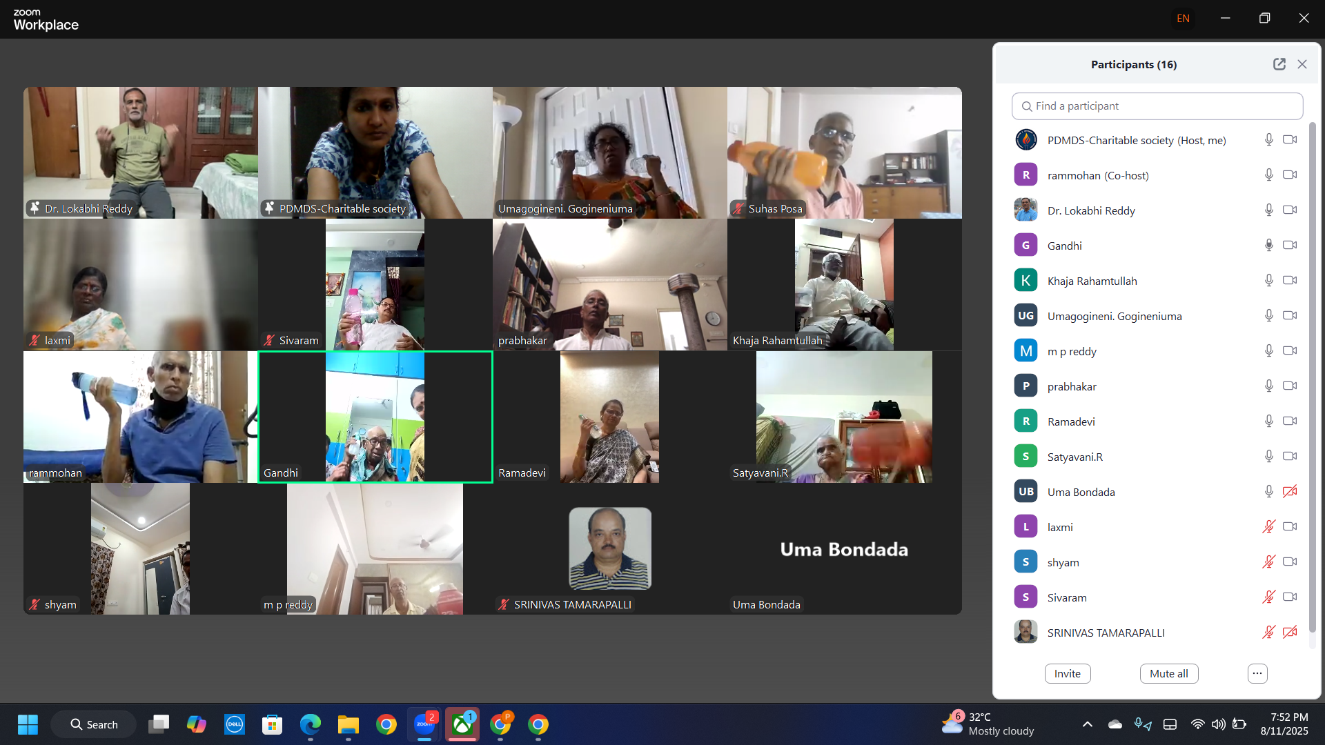
Task: Select the Suhas Posa video tile
Action: pos(845,152)
